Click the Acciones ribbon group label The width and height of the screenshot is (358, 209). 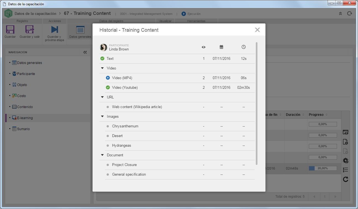55,21
